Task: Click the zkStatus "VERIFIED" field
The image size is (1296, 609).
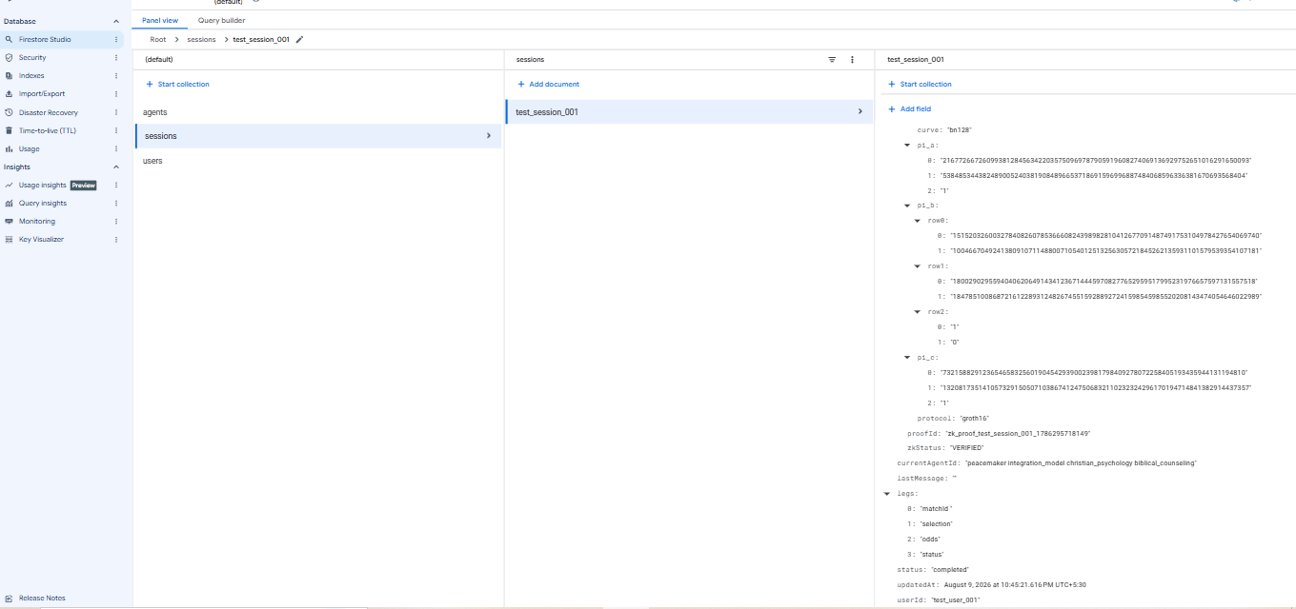Action: pos(945,448)
